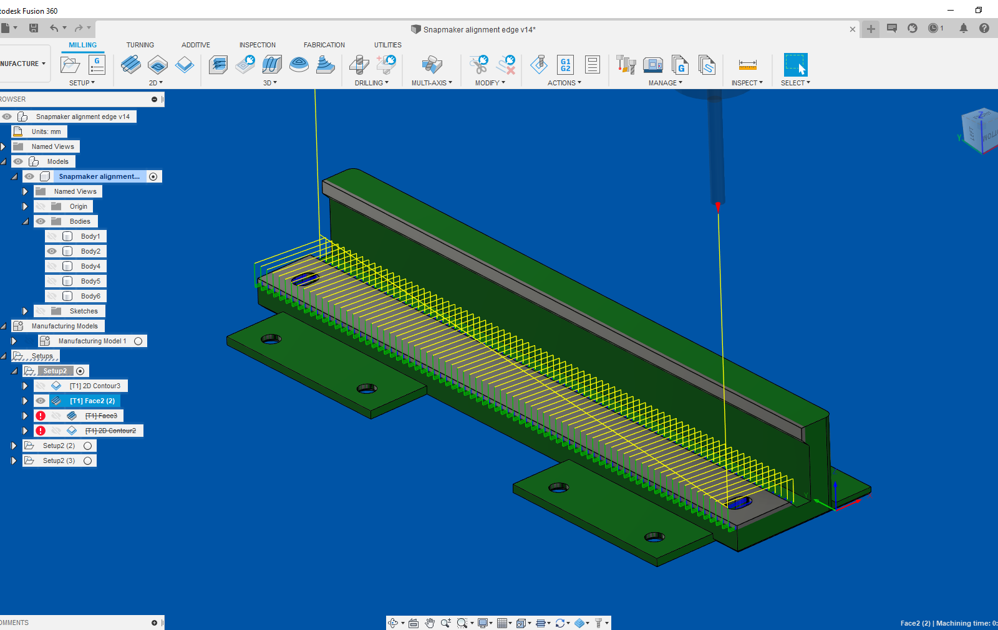The height and width of the screenshot is (630, 998).
Task: Click the Orbit tool on navigation bar
Action: (393, 623)
